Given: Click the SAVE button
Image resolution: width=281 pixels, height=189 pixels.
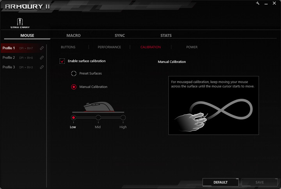Looking at the screenshot, I should click(x=260, y=182).
